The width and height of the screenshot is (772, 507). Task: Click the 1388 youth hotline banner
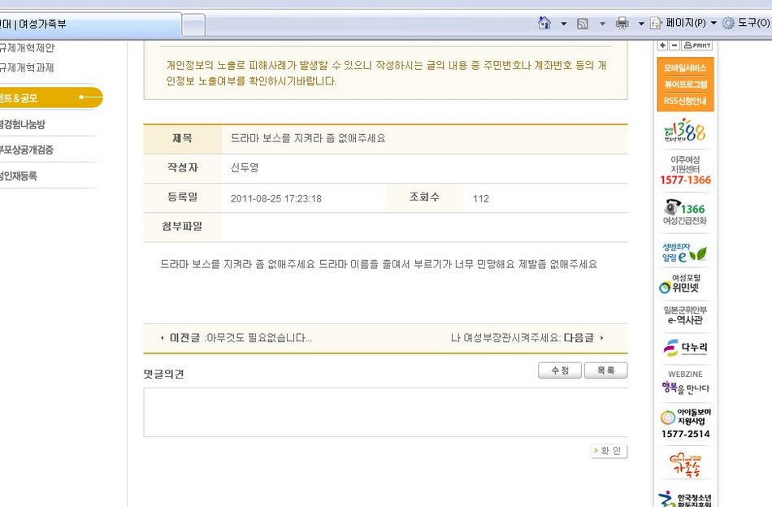(685, 131)
